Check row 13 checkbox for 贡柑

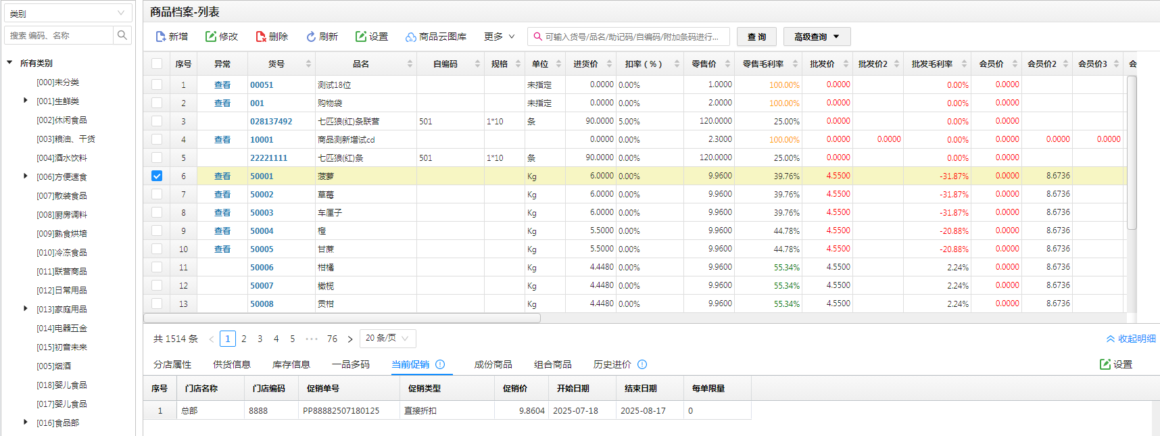click(x=157, y=304)
